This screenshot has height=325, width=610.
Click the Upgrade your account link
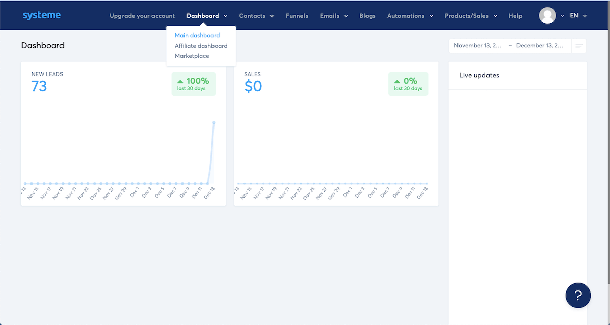(x=142, y=16)
